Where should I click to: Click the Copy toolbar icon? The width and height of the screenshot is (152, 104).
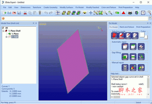click(30, 13)
